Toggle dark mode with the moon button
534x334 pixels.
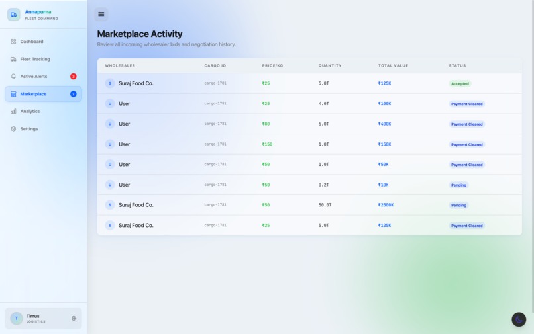(x=519, y=319)
